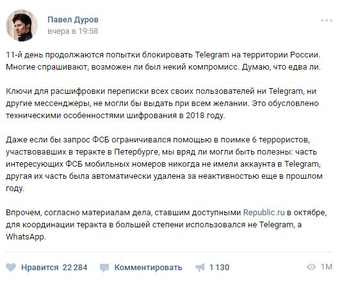344x281 pixels.
Task: Click the divider line above the like bar
Action: tap(169, 252)
